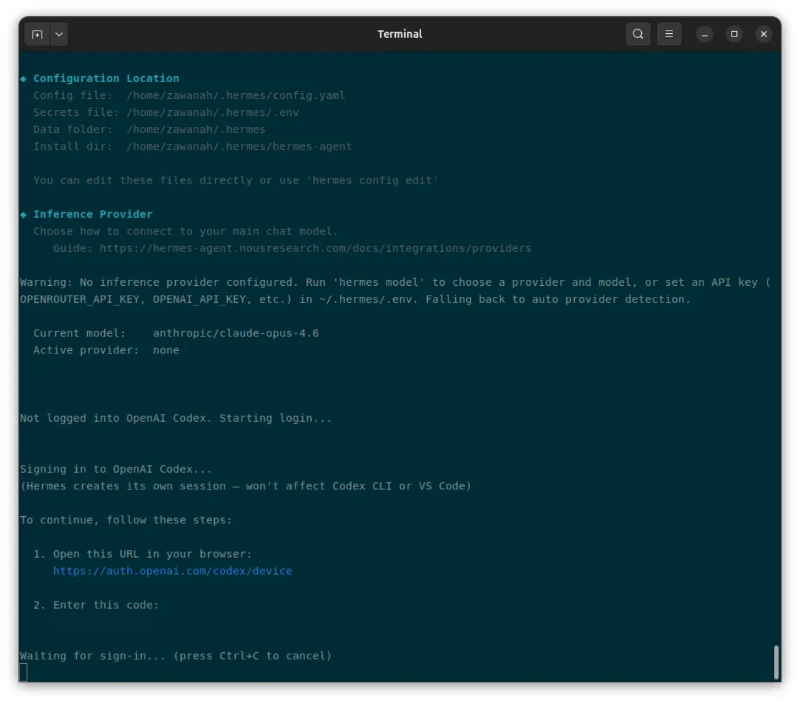800x703 pixels.
Task: Open the auth.openai.com/codex/device link
Action: [172, 571]
